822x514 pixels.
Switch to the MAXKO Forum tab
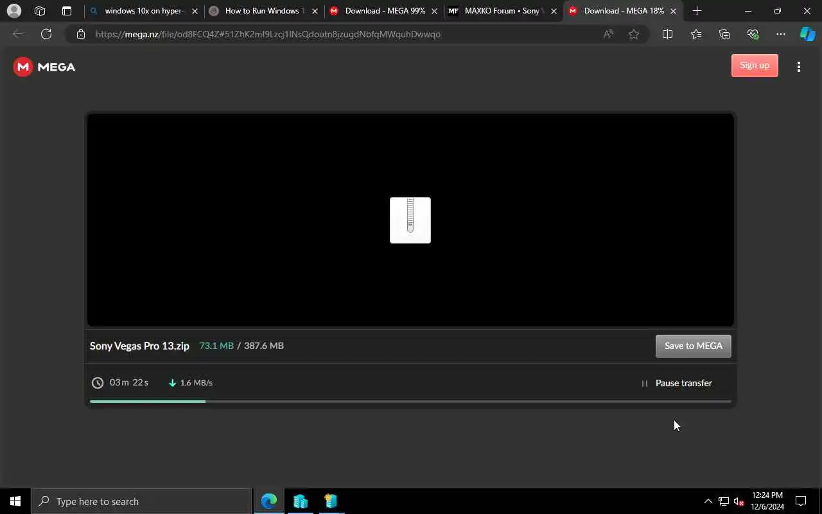click(x=503, y=11)
